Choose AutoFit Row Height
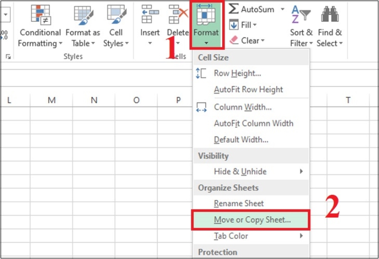Viewport: 379px width, 259px height. coord(251,89)
